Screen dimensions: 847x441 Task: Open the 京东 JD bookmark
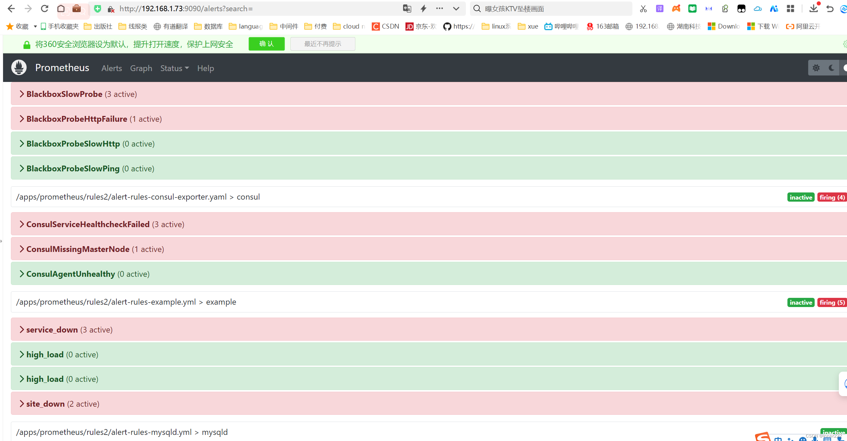coord(421,26)
